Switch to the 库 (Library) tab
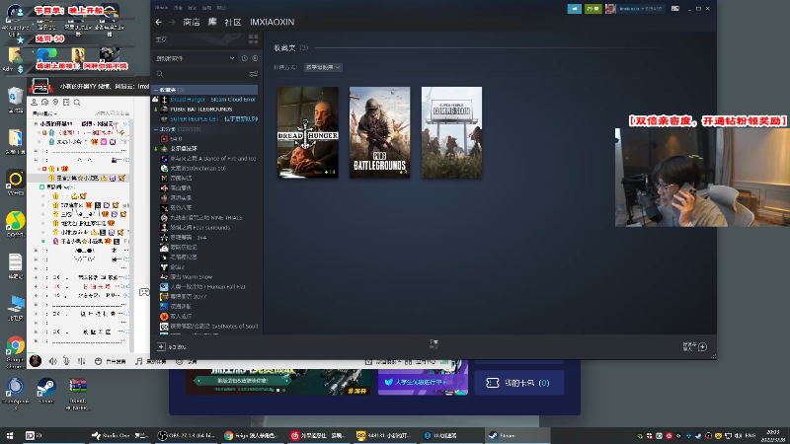This screenshot has height=444, width=790. pyautogui.click(x=212, y=22)
